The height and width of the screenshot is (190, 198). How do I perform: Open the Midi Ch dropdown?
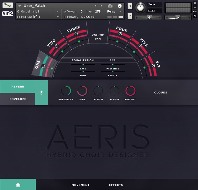(58, 17)
